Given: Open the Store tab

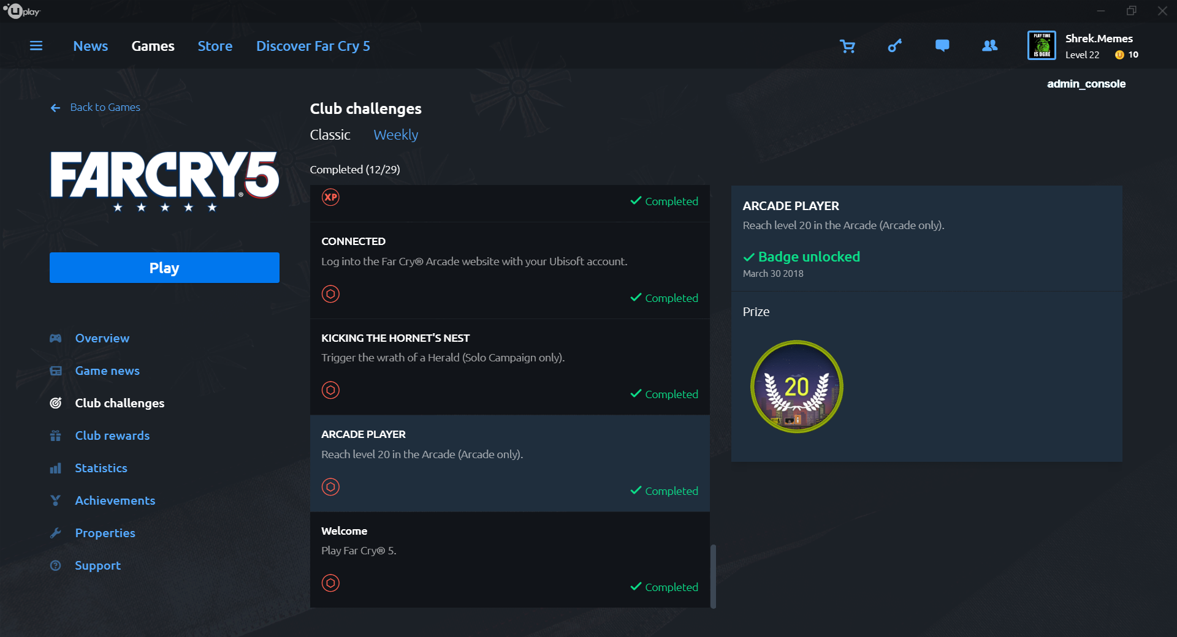Looking at the screenshot, I should click(x=215, y=46).
